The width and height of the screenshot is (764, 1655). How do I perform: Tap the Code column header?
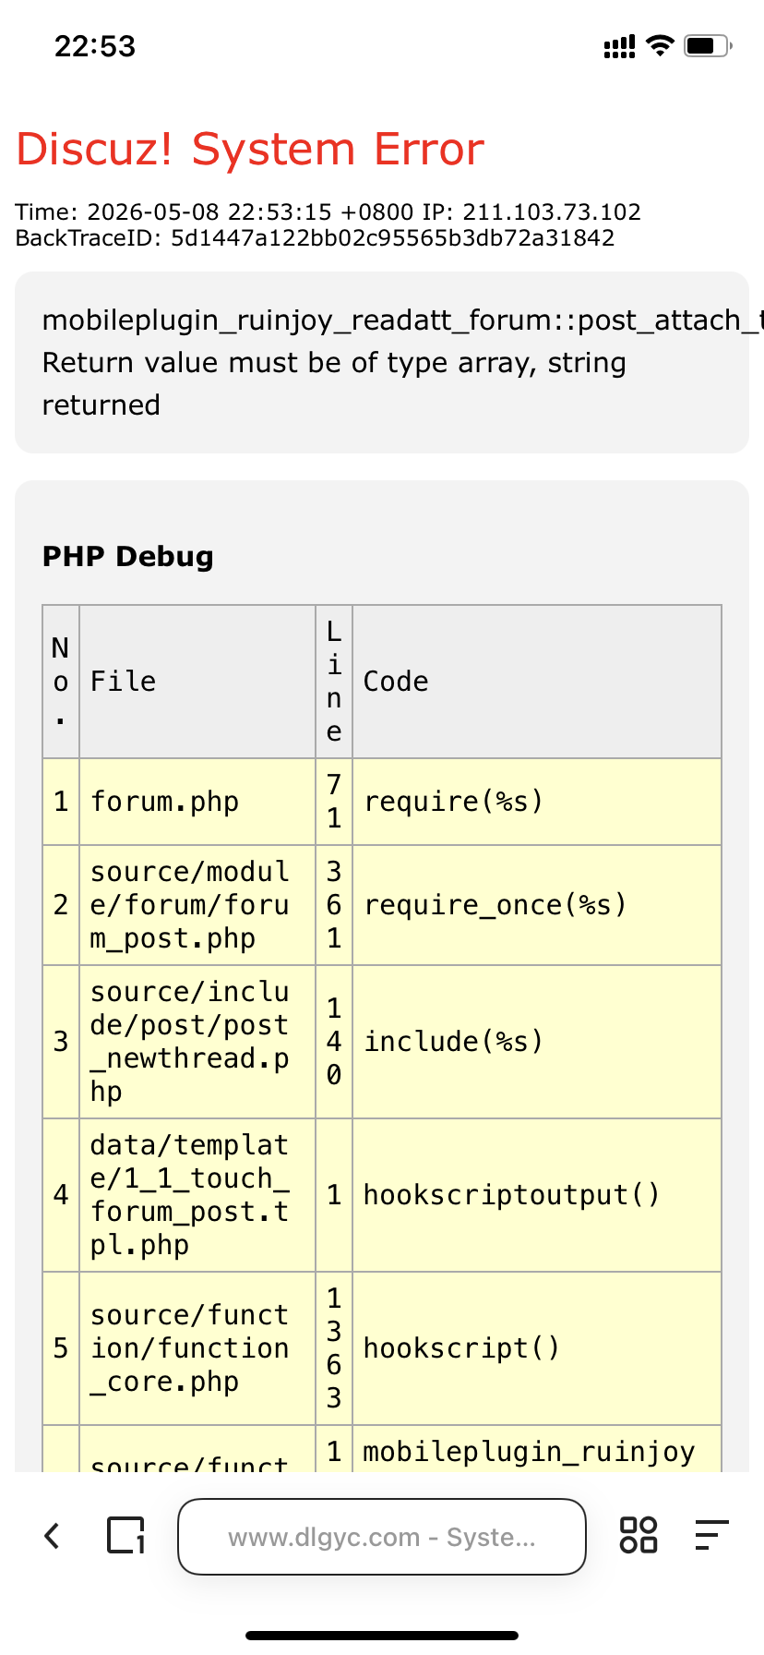click(537, 682)
